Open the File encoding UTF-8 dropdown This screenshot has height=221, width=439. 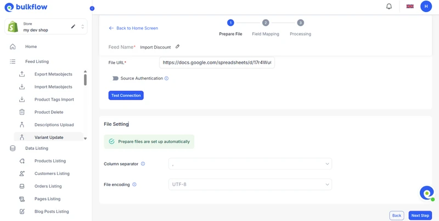pos(250,184)
